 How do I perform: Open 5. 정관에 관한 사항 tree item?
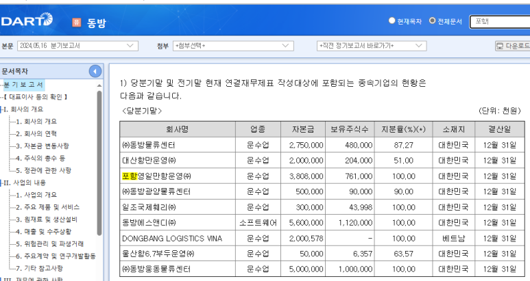(44, 170)
